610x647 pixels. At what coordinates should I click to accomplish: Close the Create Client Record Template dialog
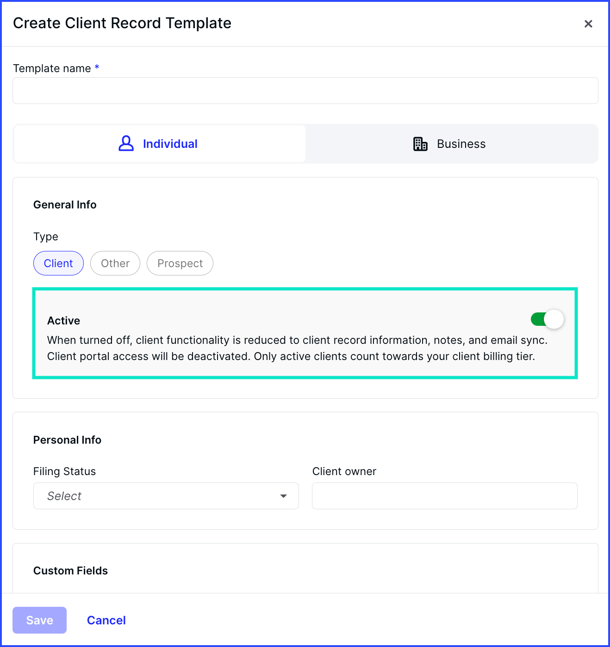[588, 24]
